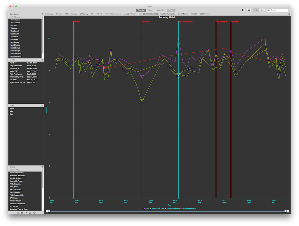299x226 pixels.
Task: Select the Last 28 days range
Action: pyautogui.click(x=25, y=51)
